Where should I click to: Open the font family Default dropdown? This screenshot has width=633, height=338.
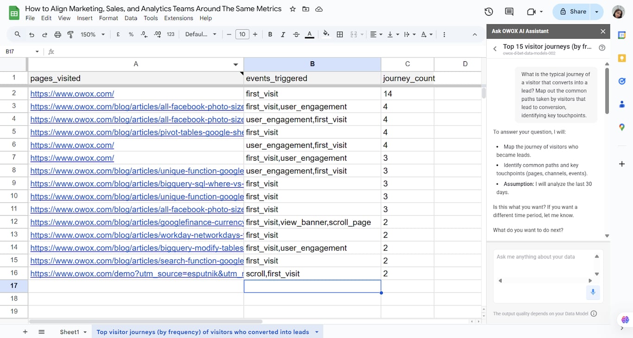tap(201, 34)
